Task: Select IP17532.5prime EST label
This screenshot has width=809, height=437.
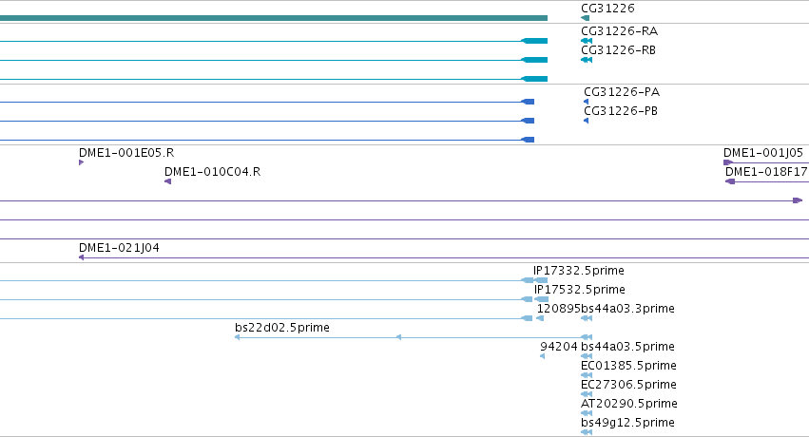Action: (579, 289)
